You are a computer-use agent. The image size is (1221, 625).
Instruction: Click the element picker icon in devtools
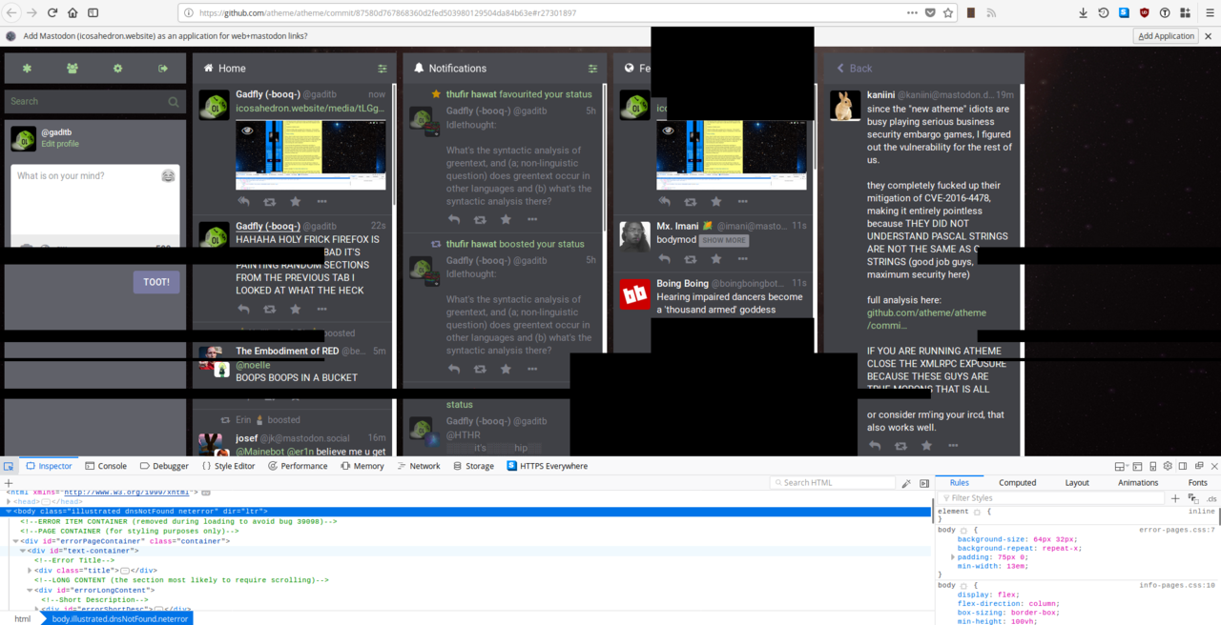point(9,467)
